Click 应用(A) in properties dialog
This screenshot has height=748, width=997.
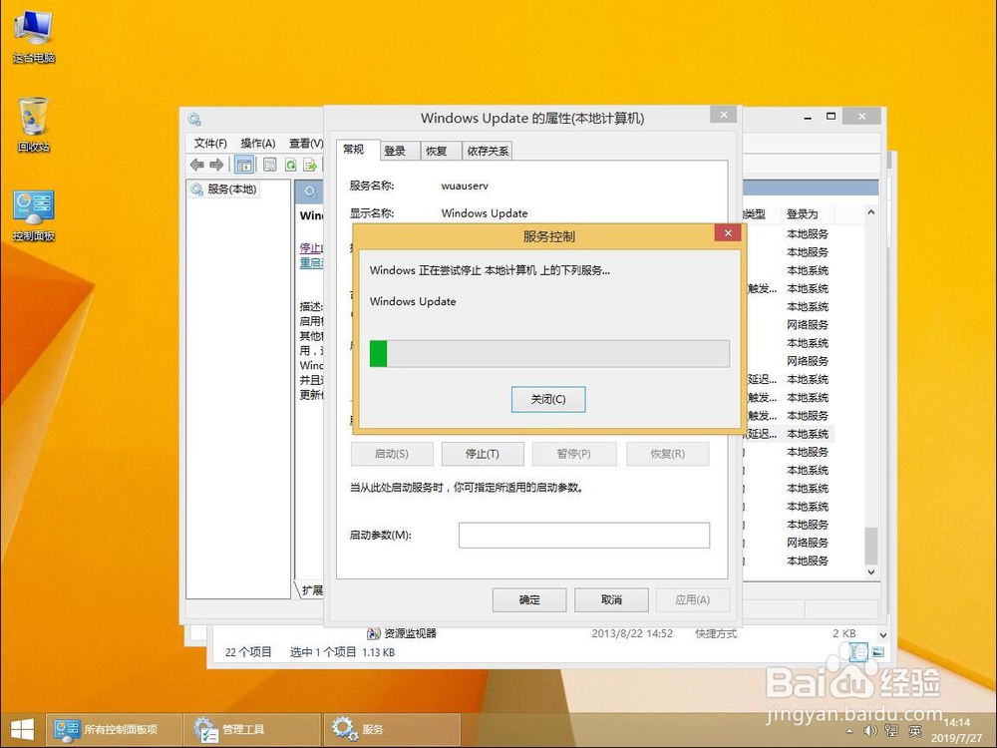(693, 599)
